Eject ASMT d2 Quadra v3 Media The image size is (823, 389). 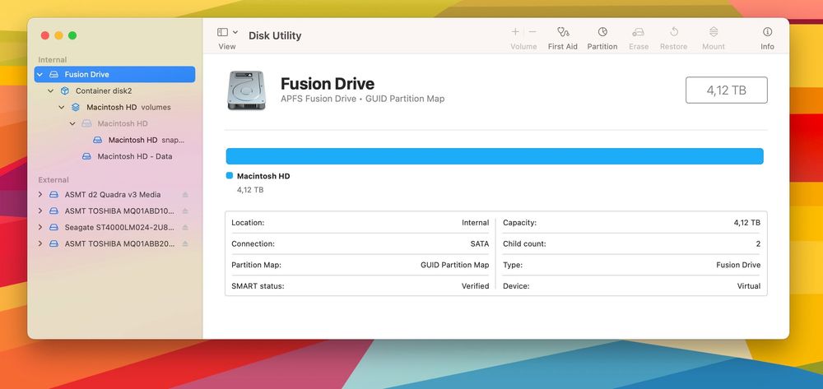pyautogui.click(x=184, y=194)
